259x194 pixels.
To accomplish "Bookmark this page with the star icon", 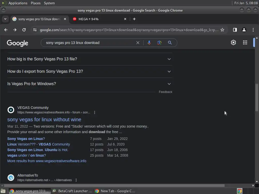I will (x=222, y=30).
